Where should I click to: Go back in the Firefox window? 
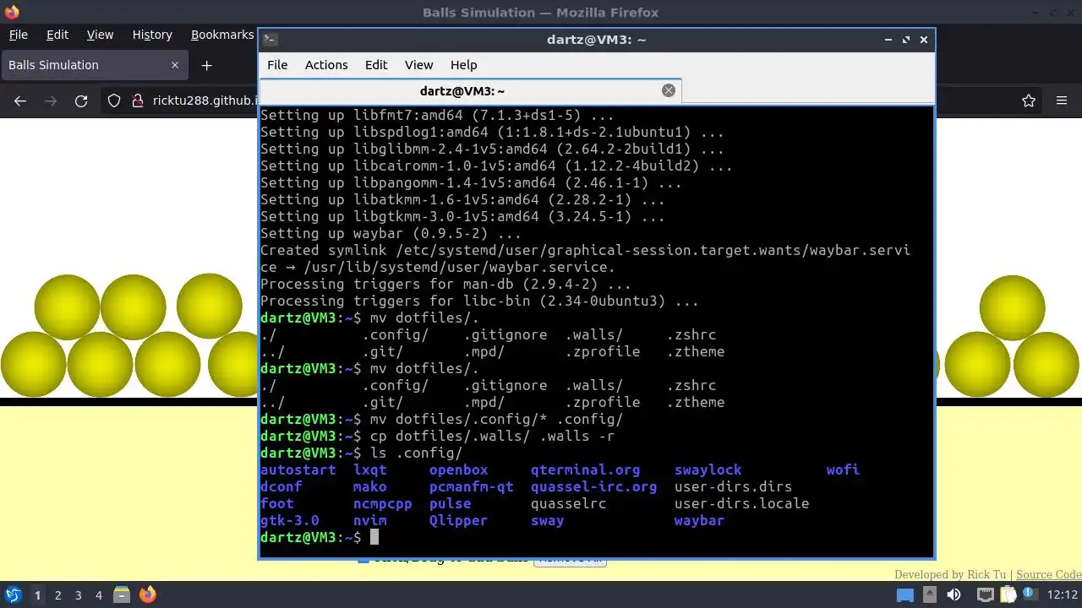(x=20, y=100)
